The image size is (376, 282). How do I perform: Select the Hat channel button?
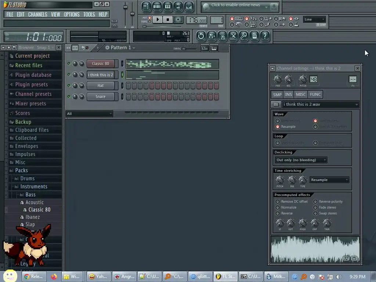[101, 86]
